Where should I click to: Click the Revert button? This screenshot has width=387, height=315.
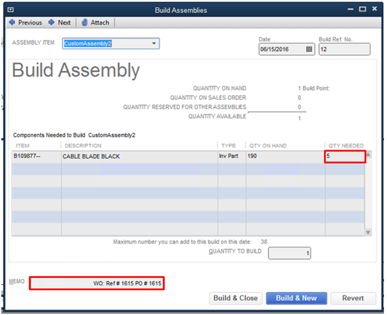[353, 298]
